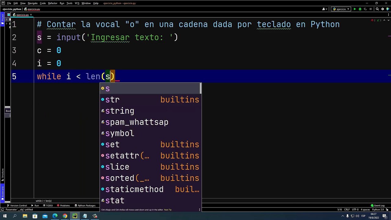
Task: Run the ejercicio configuration with green play
Action: coord(355,9)
